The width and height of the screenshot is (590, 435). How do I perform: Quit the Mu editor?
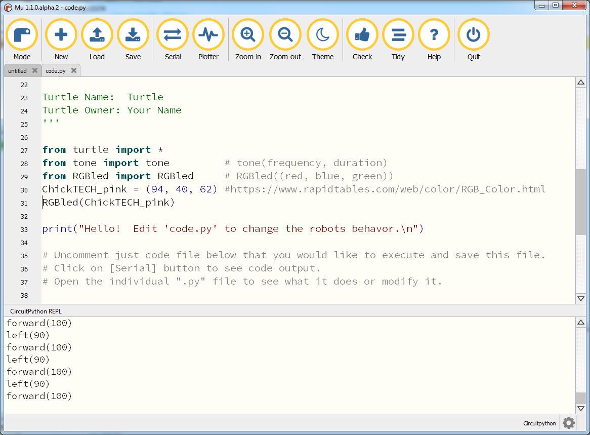pos(474,35)
